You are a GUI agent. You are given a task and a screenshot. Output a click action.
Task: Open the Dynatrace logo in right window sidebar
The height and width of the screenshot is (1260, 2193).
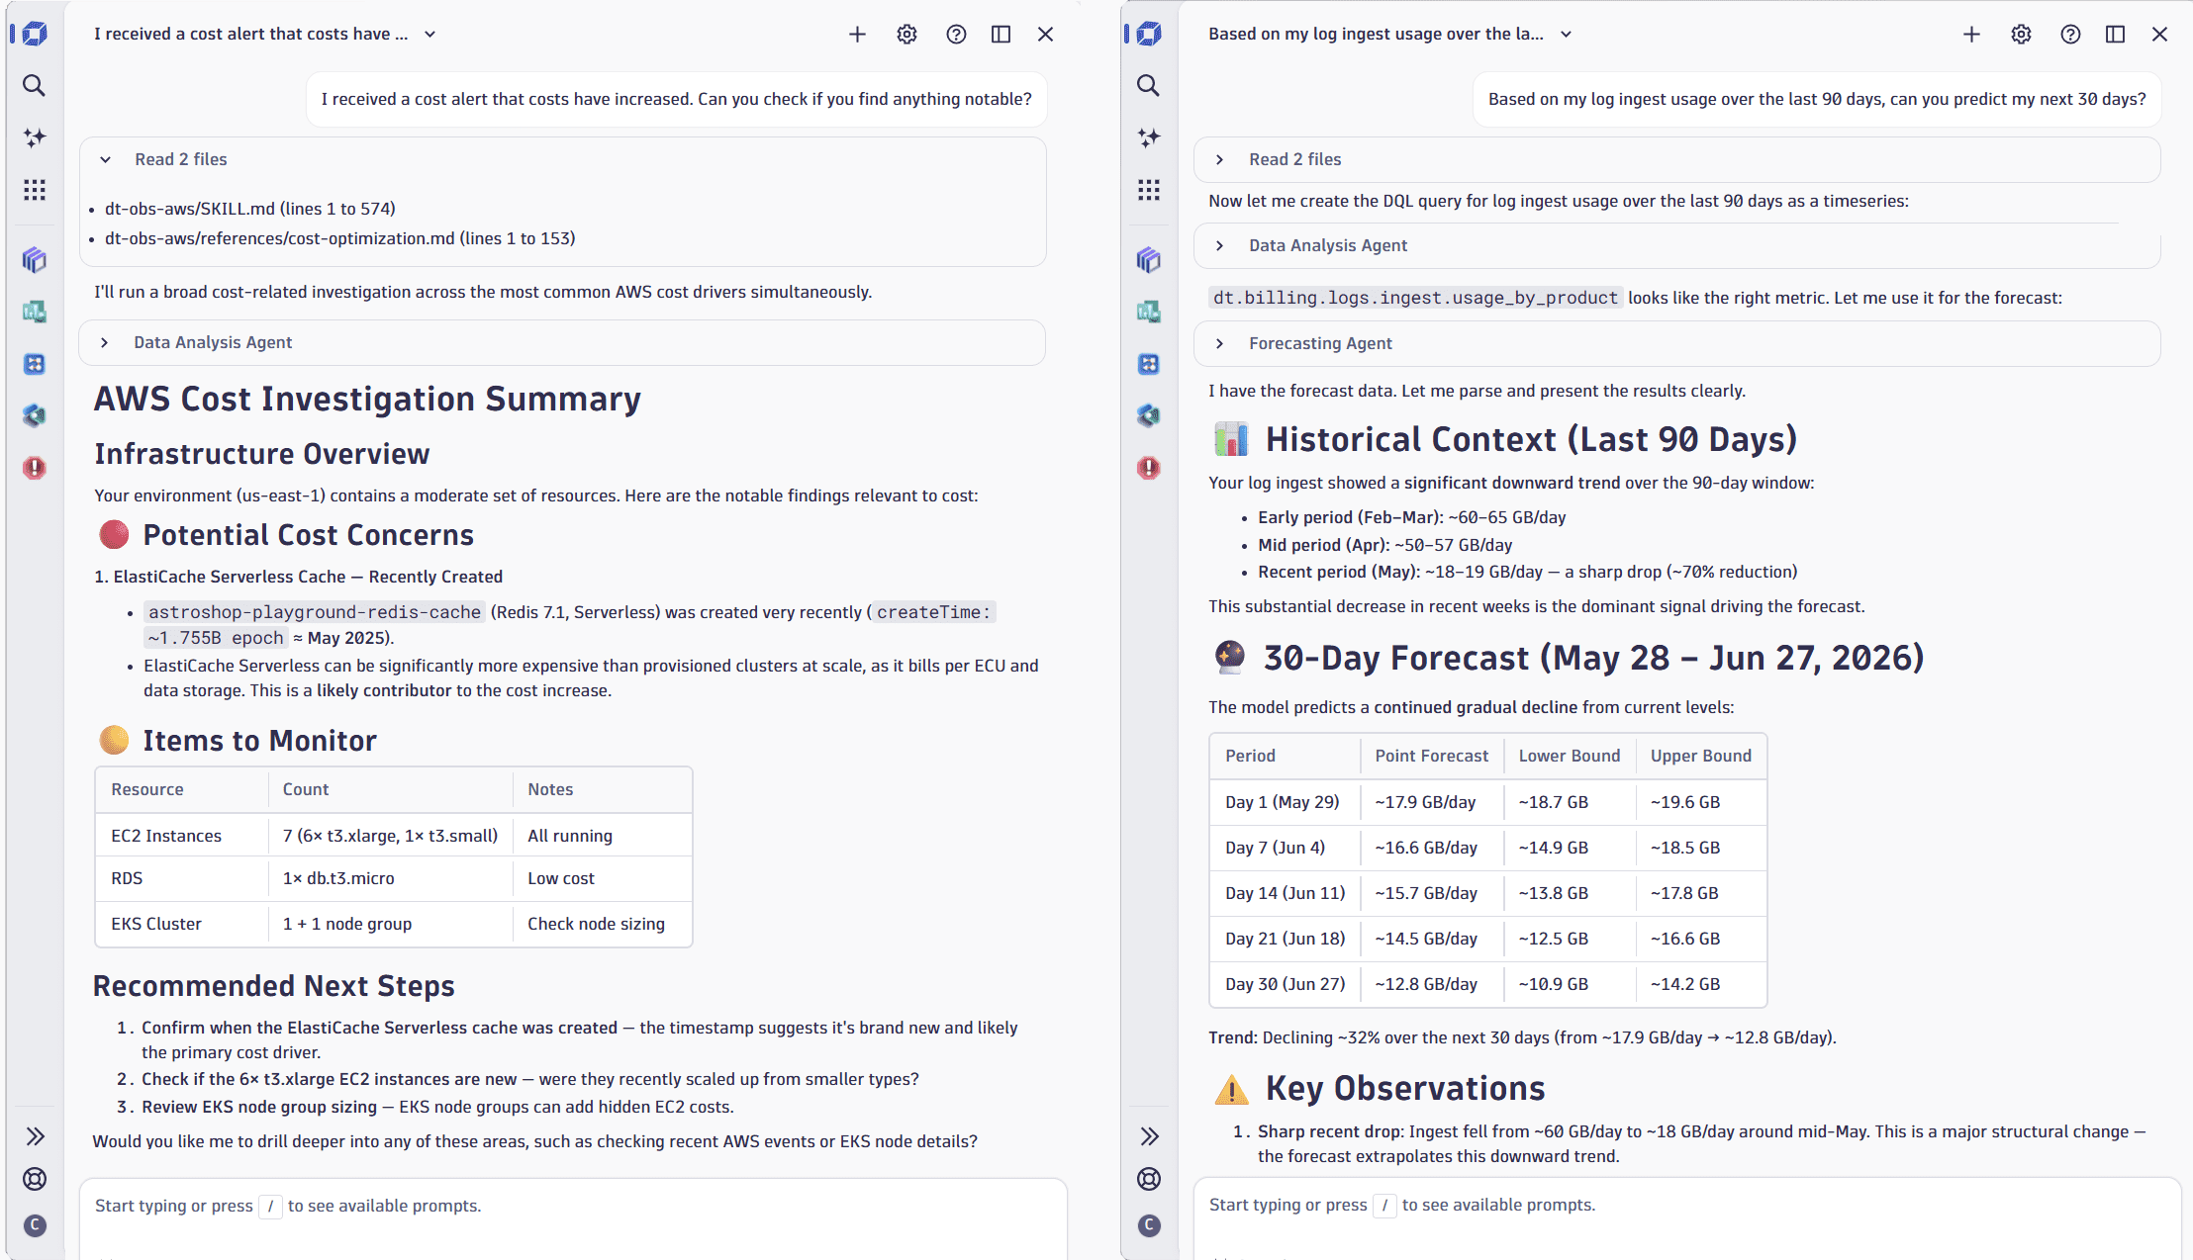point(1148,34)
